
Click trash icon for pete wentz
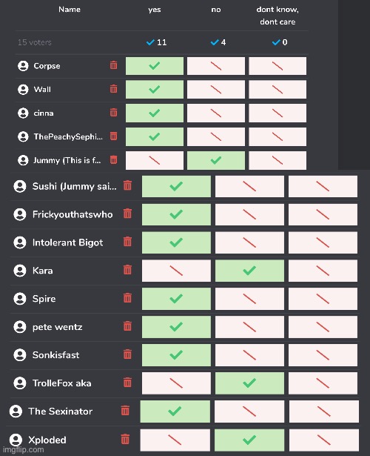127,326
